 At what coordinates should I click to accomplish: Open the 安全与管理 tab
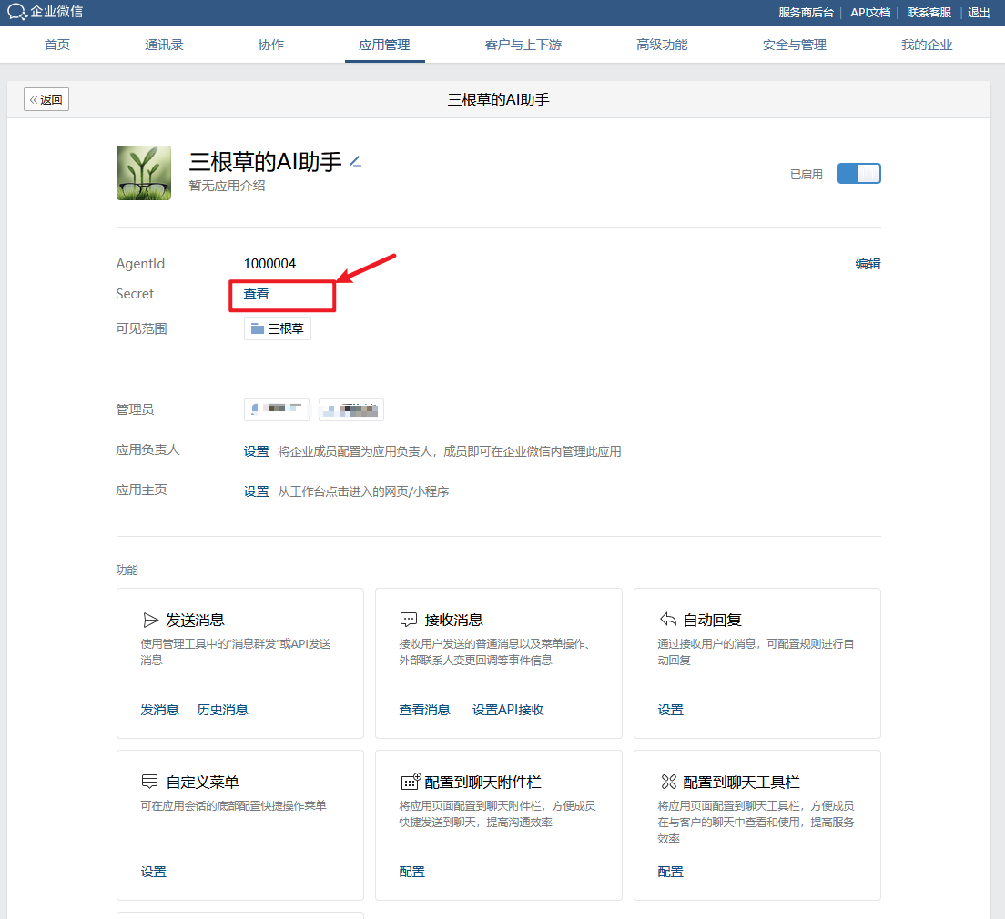click(x=794, y=45)
